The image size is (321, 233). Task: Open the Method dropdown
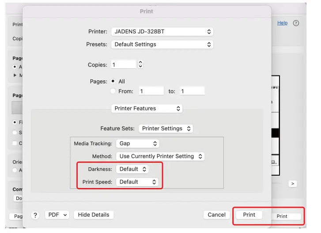click(160, 156)
